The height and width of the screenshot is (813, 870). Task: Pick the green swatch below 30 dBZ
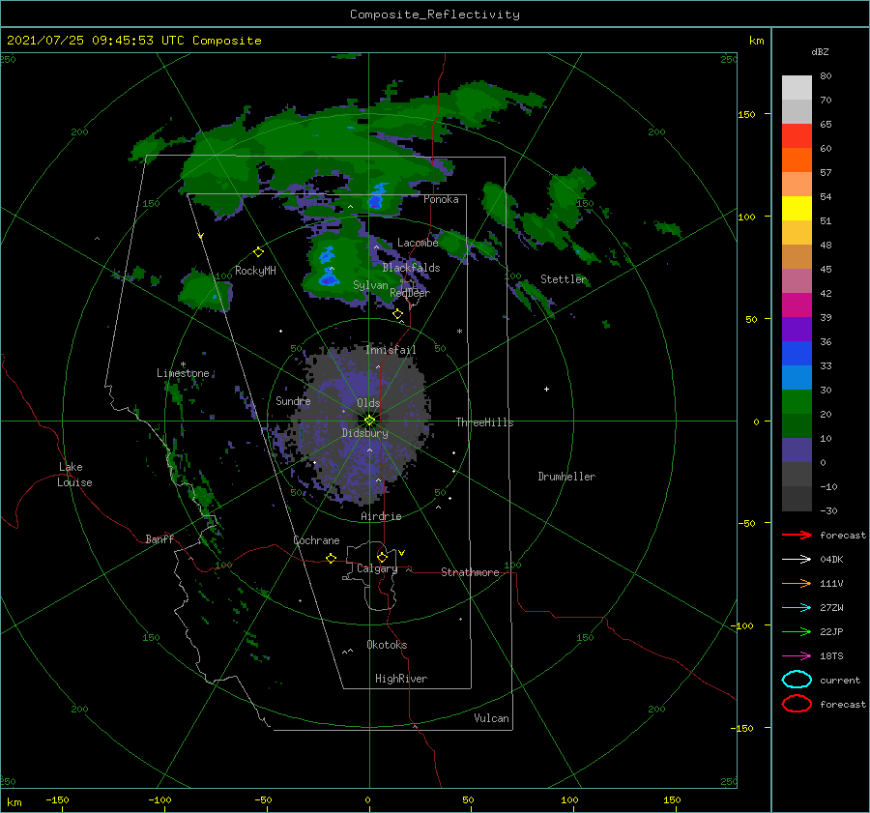pos(797,401)
